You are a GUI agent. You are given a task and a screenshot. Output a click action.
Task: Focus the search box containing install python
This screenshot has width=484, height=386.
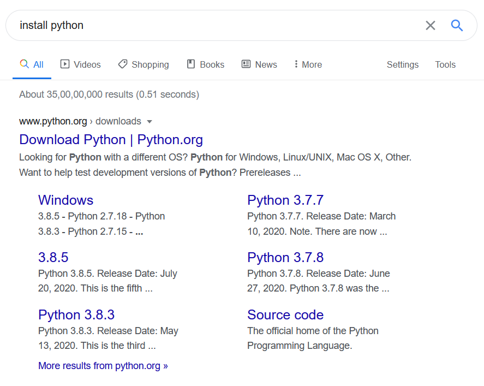point(218,25)
